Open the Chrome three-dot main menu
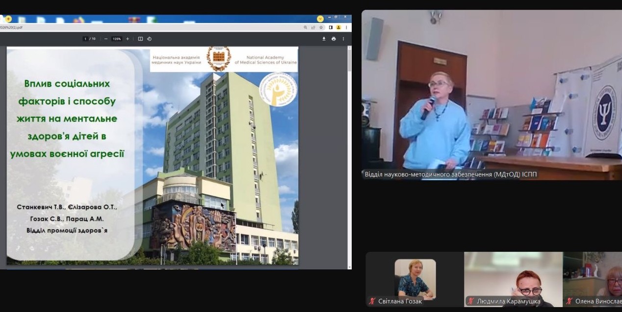The image size is (622, 312). 346,27
